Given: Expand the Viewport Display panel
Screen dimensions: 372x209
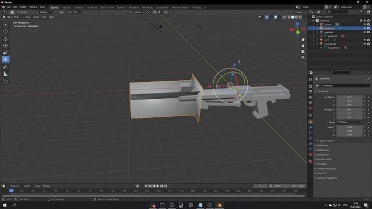Looking at the screenshot, I should click(x=326, y=169).
